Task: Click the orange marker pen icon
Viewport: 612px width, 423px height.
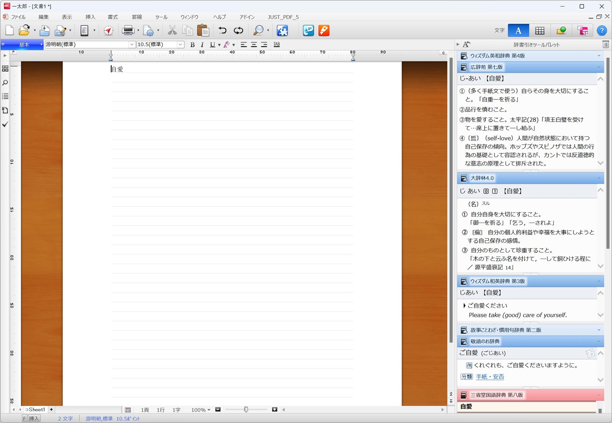Action: coord(324,30)
